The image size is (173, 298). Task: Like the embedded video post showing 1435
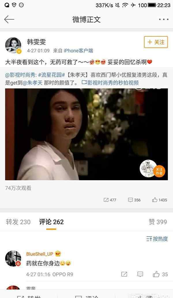point(159,200)
